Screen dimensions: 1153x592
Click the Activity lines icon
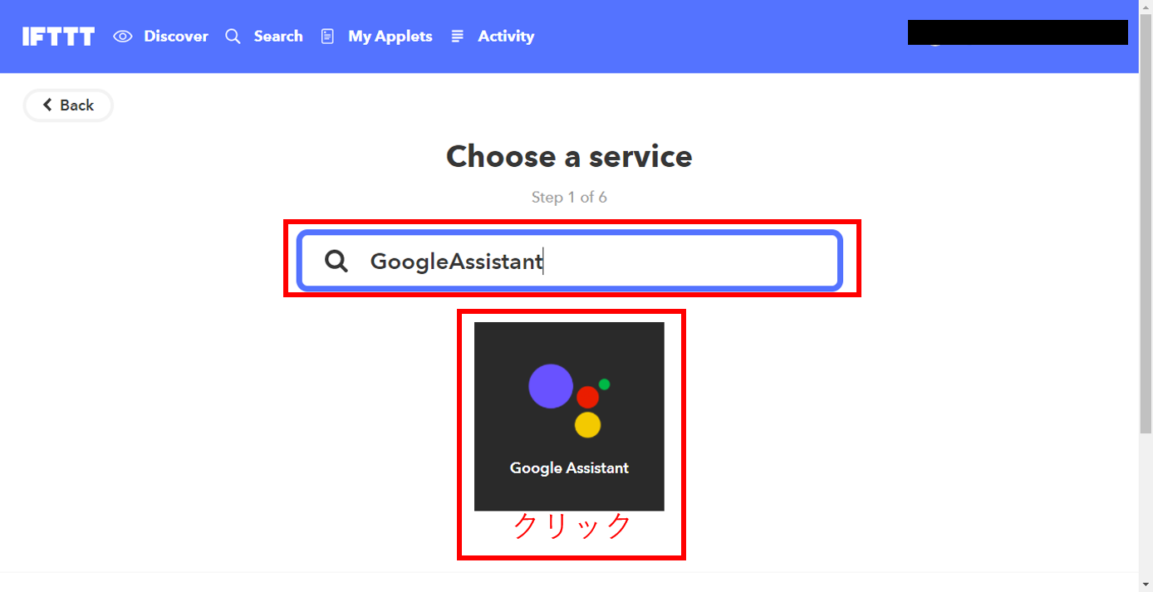tap(457, 37)
